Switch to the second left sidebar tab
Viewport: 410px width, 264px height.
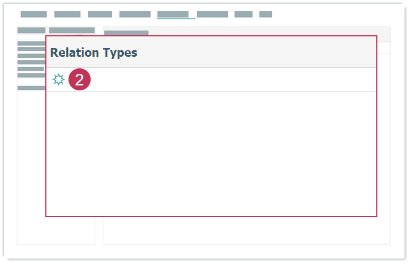tap(72, 30)
